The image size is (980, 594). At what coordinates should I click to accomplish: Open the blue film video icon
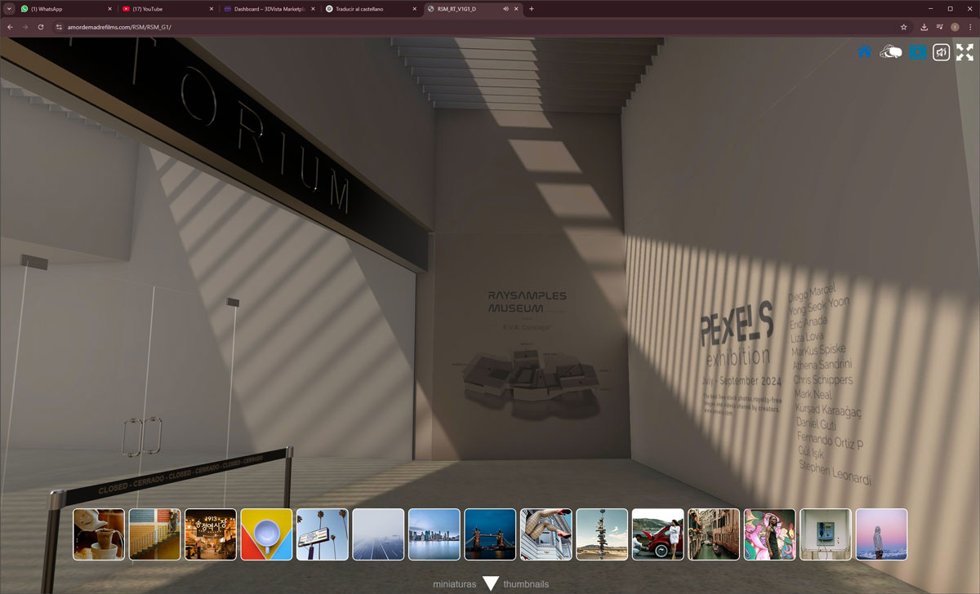[x=918, y=52]
